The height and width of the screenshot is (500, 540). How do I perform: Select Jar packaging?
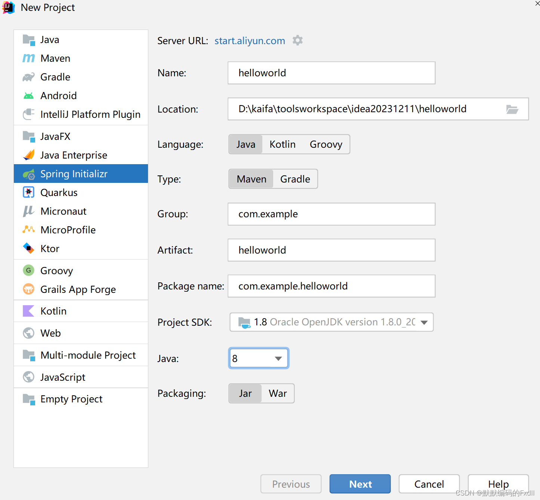pyautogui.click(x=246, y=393)
